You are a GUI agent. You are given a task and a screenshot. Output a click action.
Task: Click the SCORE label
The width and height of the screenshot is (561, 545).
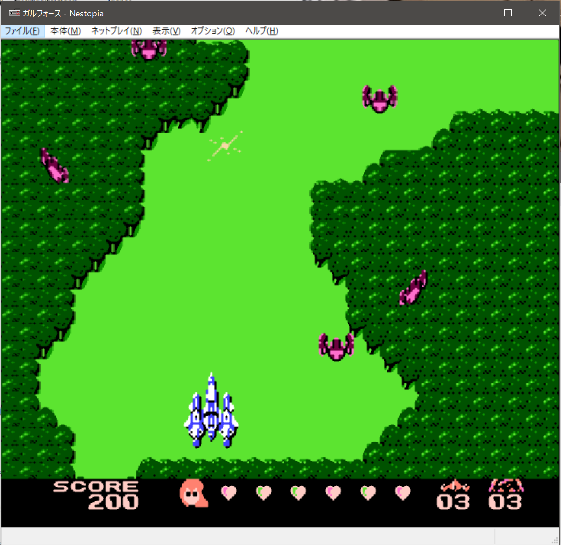(x=96, y=486)
